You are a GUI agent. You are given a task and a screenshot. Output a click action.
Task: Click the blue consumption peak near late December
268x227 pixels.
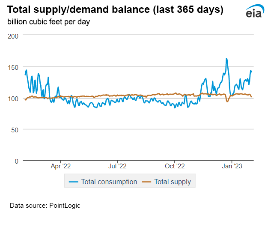pyautogui.click(x=226, y=59)
